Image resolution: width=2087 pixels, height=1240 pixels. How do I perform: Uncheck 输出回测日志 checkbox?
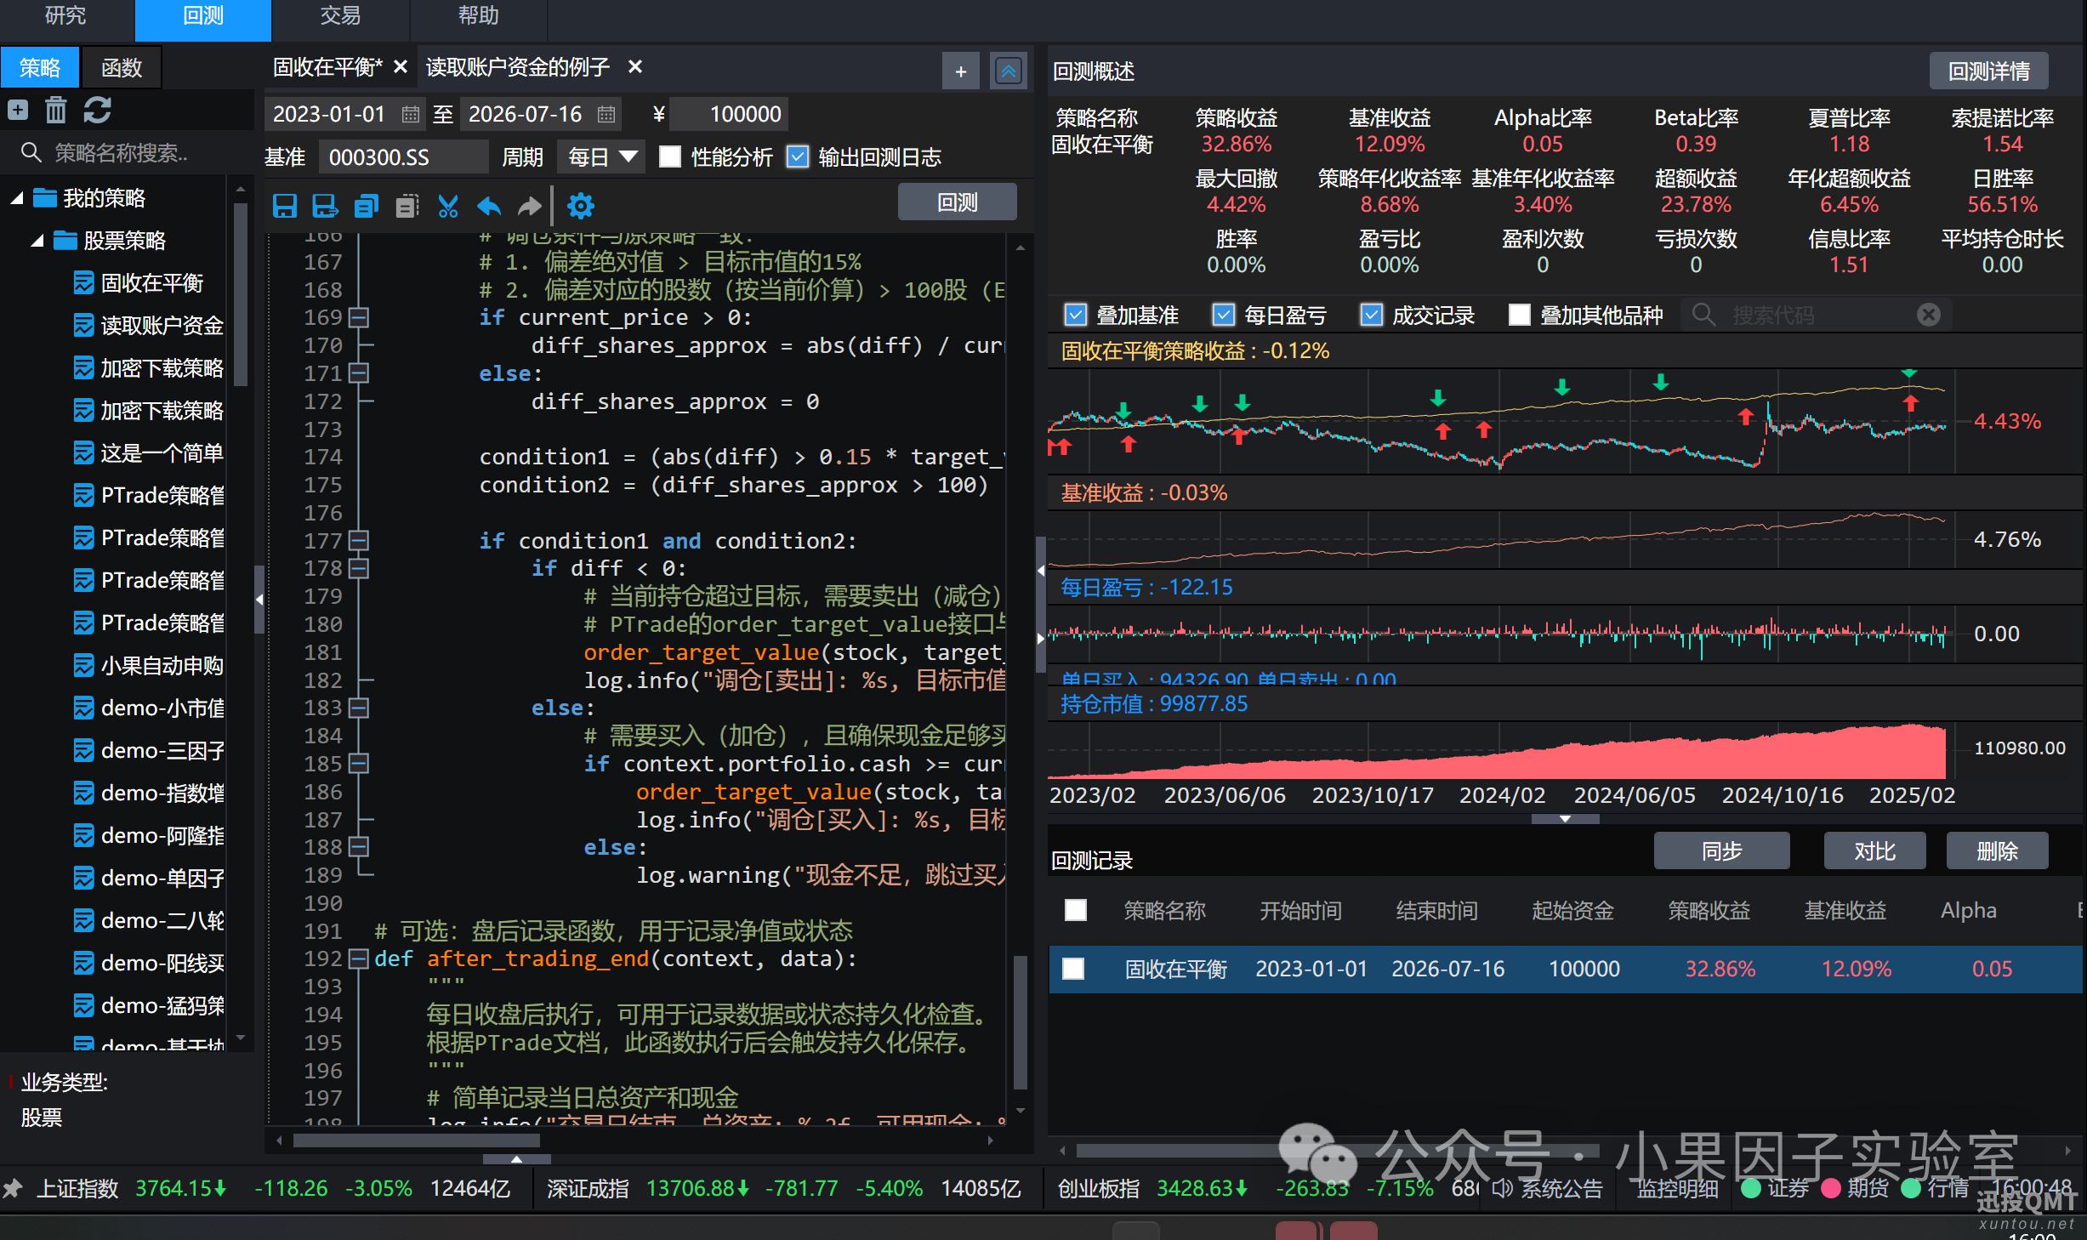tap(798, 156)
